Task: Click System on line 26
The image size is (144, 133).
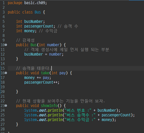Action: [x=31, y=120]
